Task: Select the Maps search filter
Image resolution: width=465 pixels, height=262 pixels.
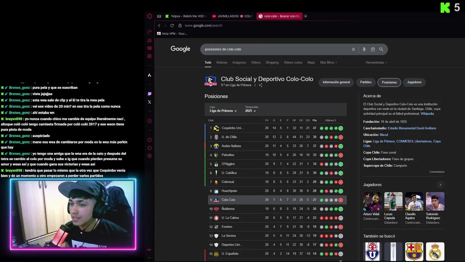Action: tap(311, 63)
